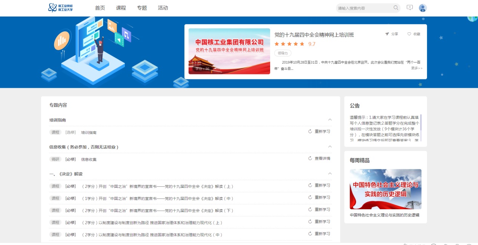Open the 活动 nav item
The image size is (478, 245).
click(163, 8)
